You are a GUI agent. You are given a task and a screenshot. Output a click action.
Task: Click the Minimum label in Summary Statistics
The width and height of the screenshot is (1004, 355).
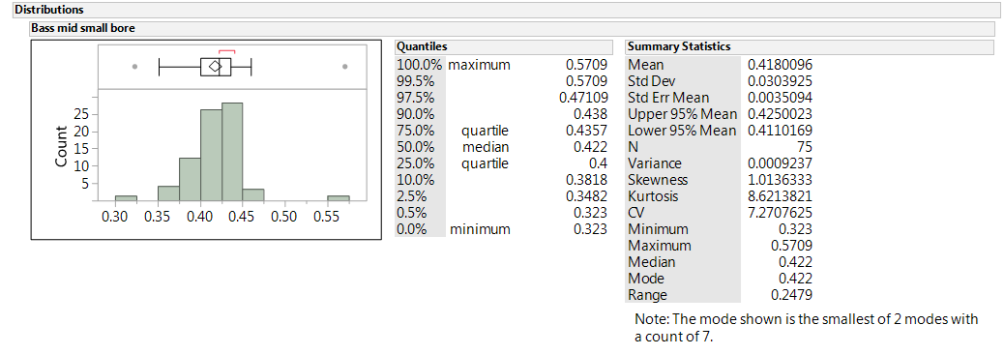coord(659,229)
